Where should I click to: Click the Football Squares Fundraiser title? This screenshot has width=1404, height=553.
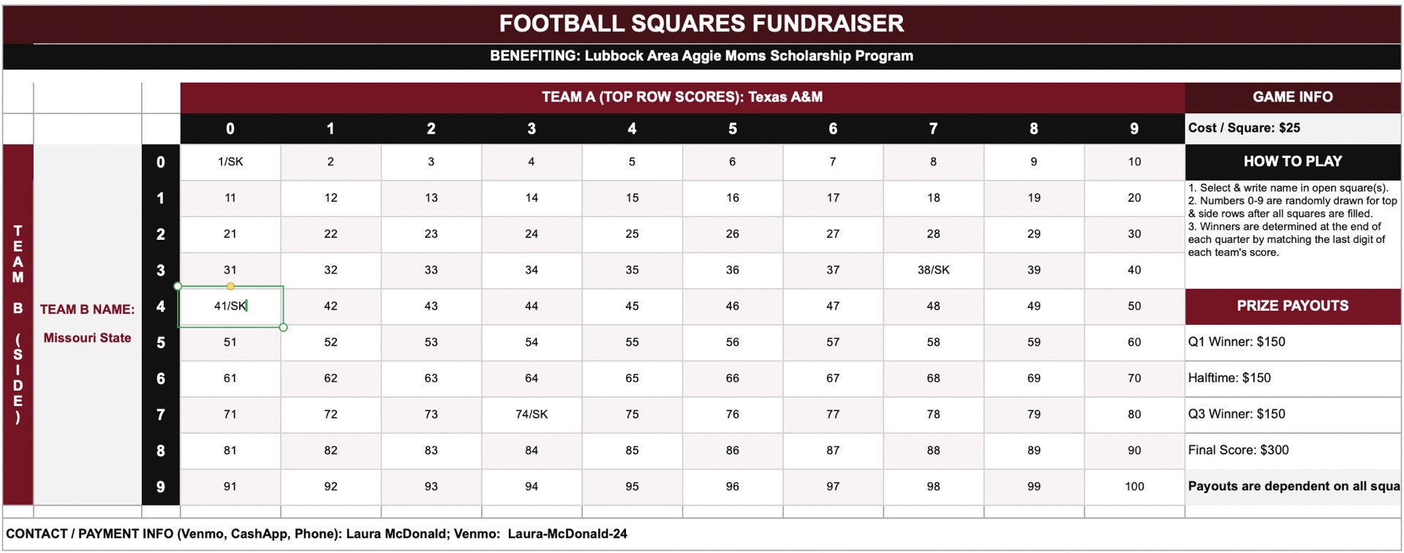(702, 23)
